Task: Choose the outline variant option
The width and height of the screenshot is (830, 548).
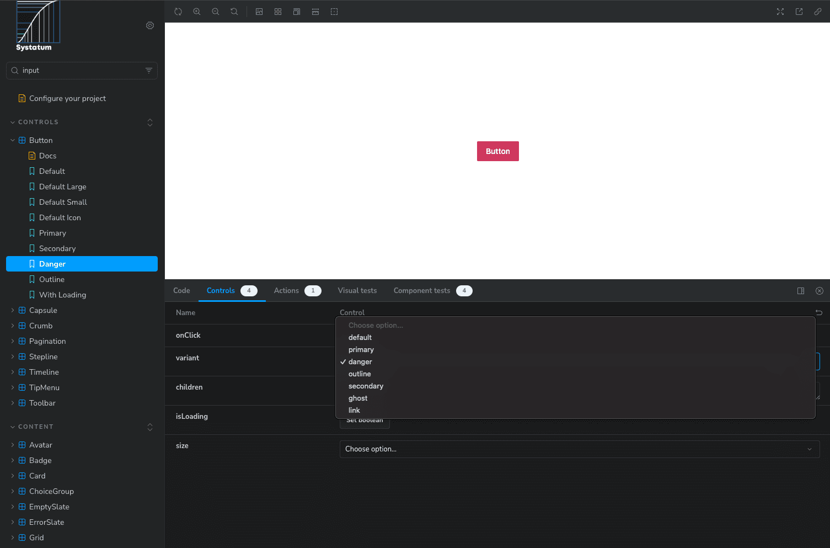Action: pos(575,374)
